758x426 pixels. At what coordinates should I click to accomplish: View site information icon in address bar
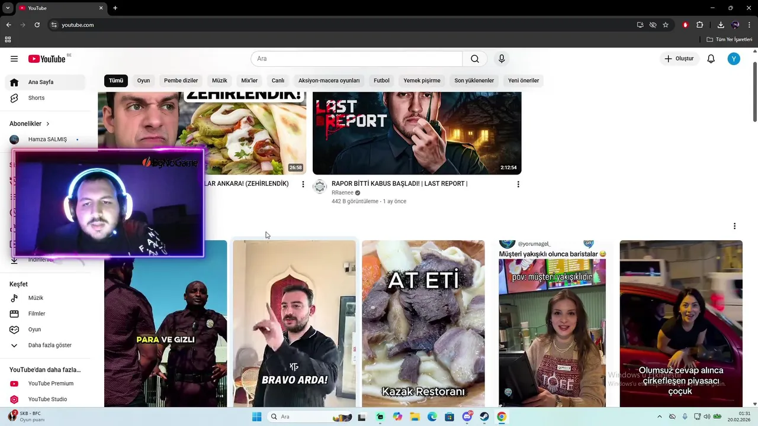tap(54, 25)
